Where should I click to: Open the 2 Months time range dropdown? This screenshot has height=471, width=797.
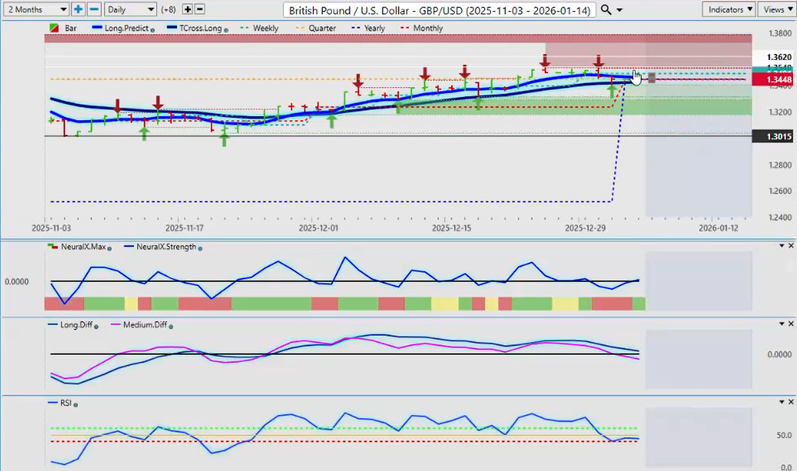(36, 10)
